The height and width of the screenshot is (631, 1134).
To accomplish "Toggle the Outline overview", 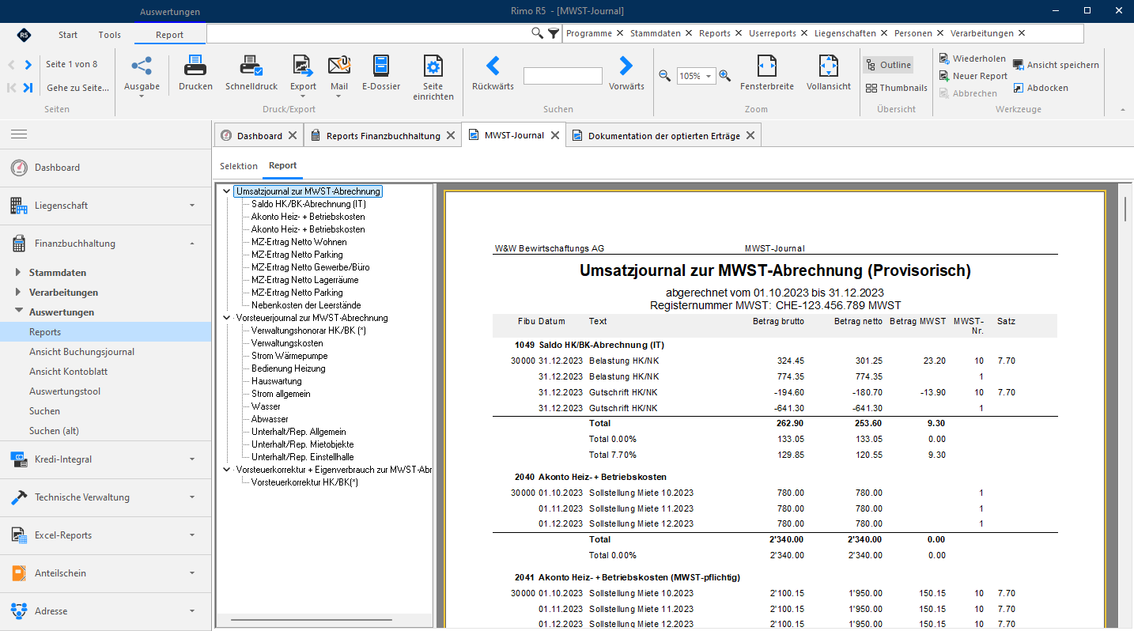I will coord(888,65).
